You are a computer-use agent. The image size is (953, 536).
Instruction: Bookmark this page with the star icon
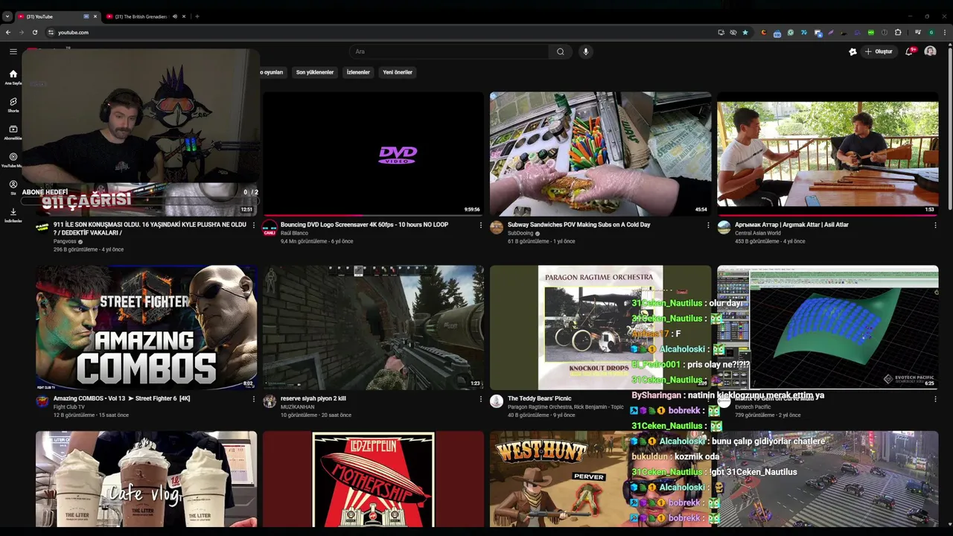point(745,32)
